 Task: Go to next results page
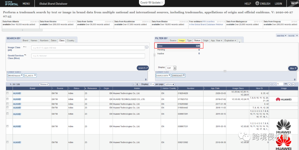click(289, 84)
